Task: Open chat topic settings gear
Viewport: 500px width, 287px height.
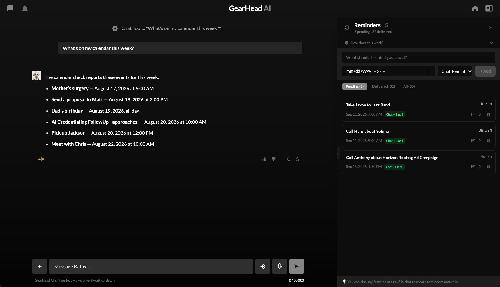Action: (115, 28)
